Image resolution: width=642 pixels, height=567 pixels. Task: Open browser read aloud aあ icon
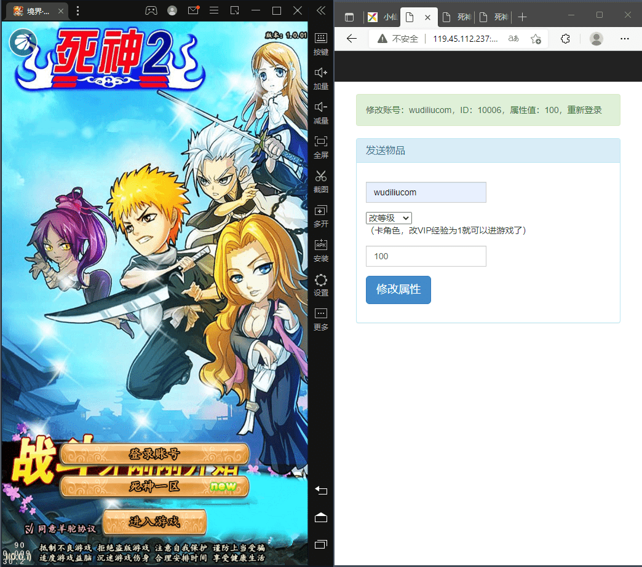(x=513, y=39)
